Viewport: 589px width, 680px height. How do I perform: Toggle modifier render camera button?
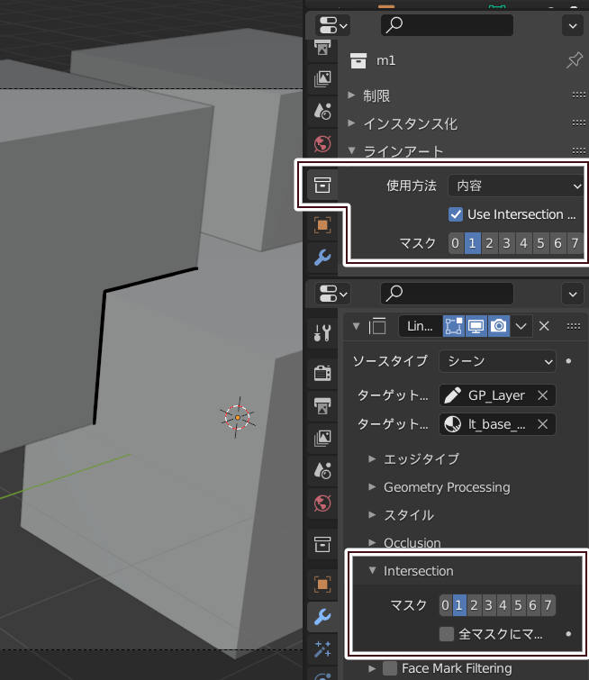499,326
